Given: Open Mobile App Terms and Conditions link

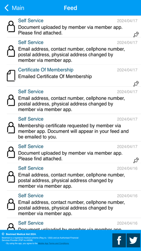Looking at the screenshot, I should click(x=53, y=243).
